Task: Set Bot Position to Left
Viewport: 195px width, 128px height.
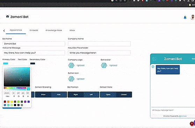Action: point(91,95)
